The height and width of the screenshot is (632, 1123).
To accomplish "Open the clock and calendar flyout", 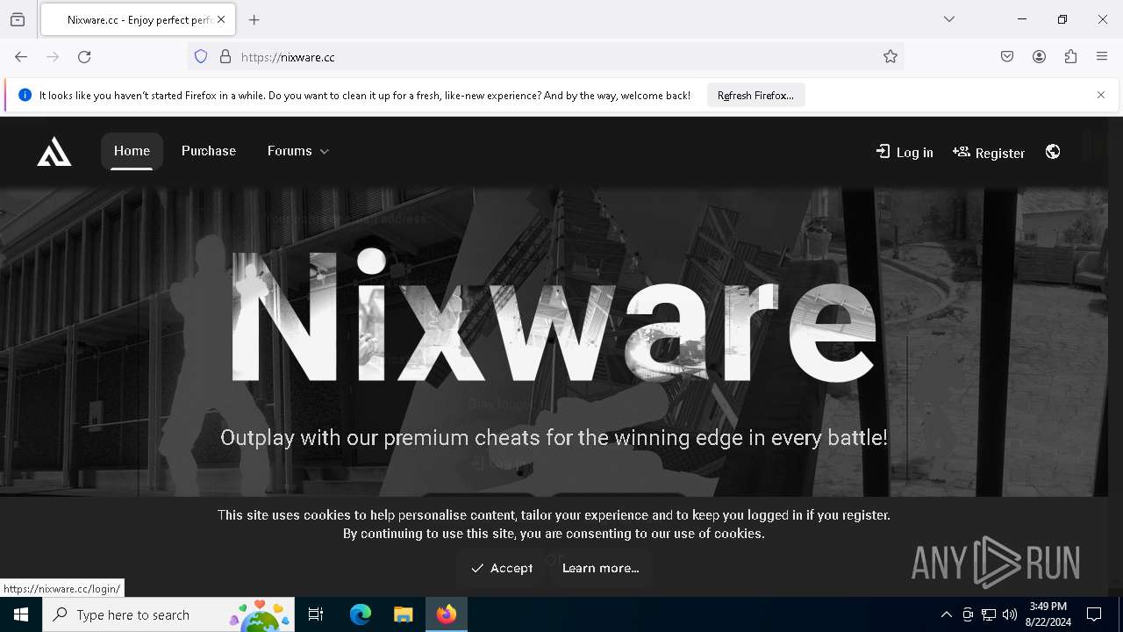I will point(1048,614).
